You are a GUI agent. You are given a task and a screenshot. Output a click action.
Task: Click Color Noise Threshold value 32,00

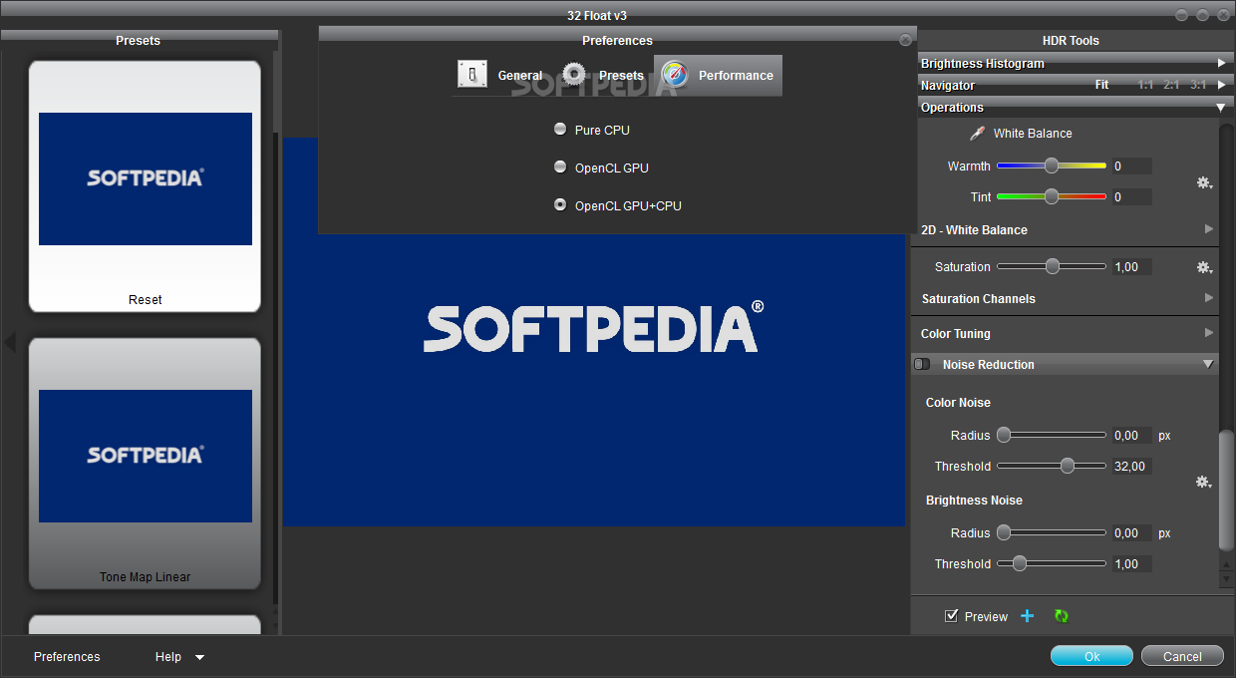pyautogui.click(x=1131, y=466)
